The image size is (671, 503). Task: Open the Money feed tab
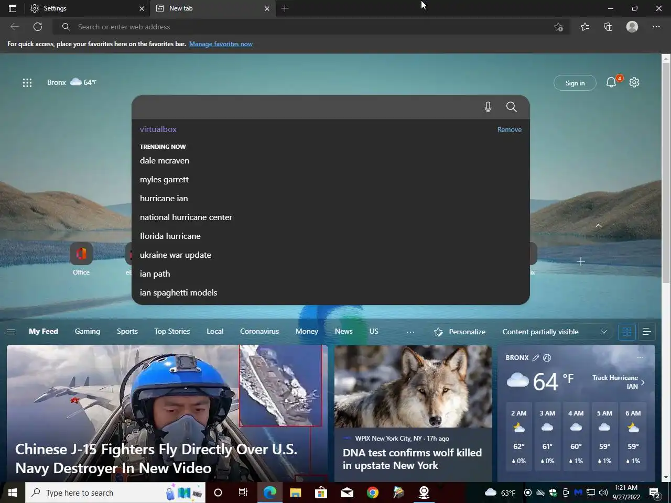307,331
